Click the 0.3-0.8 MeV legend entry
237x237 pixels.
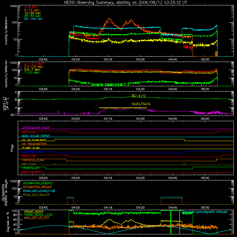coord(34,67)
